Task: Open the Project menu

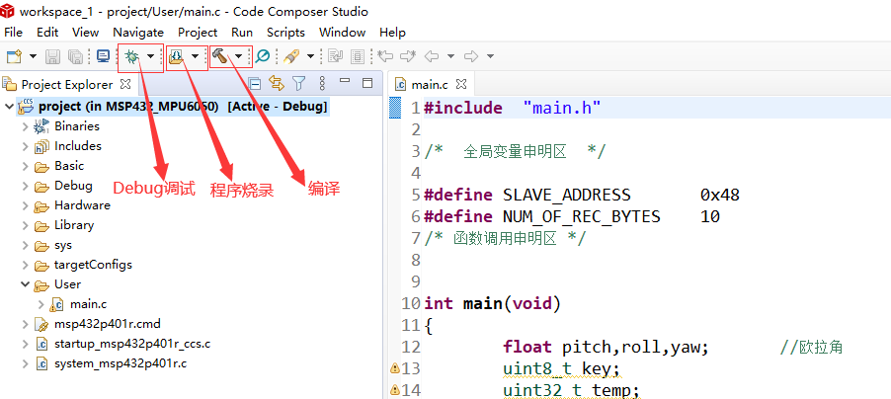Action: (198, 32)
